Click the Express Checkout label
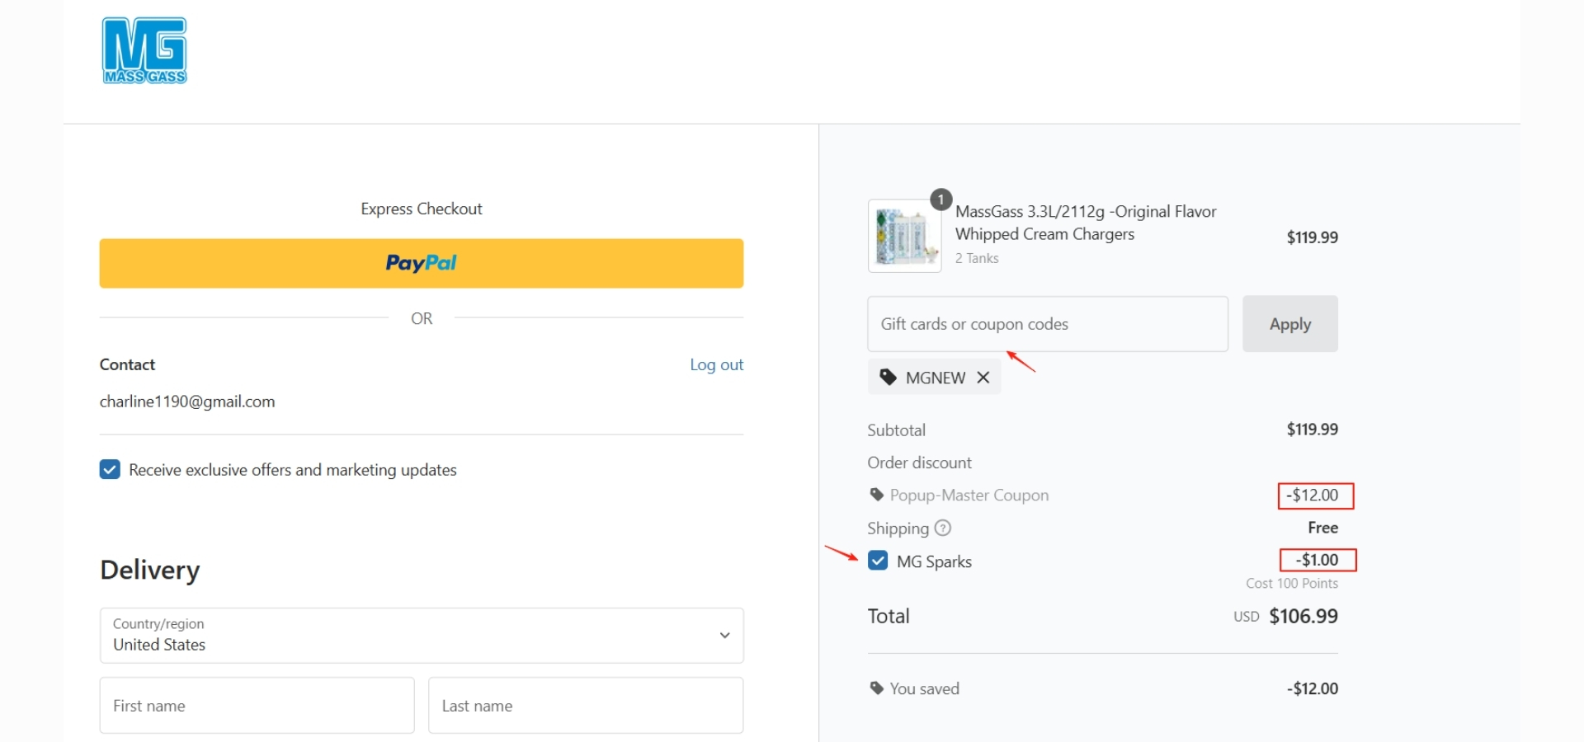This screenshot has height=742, width=1584. 422,209
